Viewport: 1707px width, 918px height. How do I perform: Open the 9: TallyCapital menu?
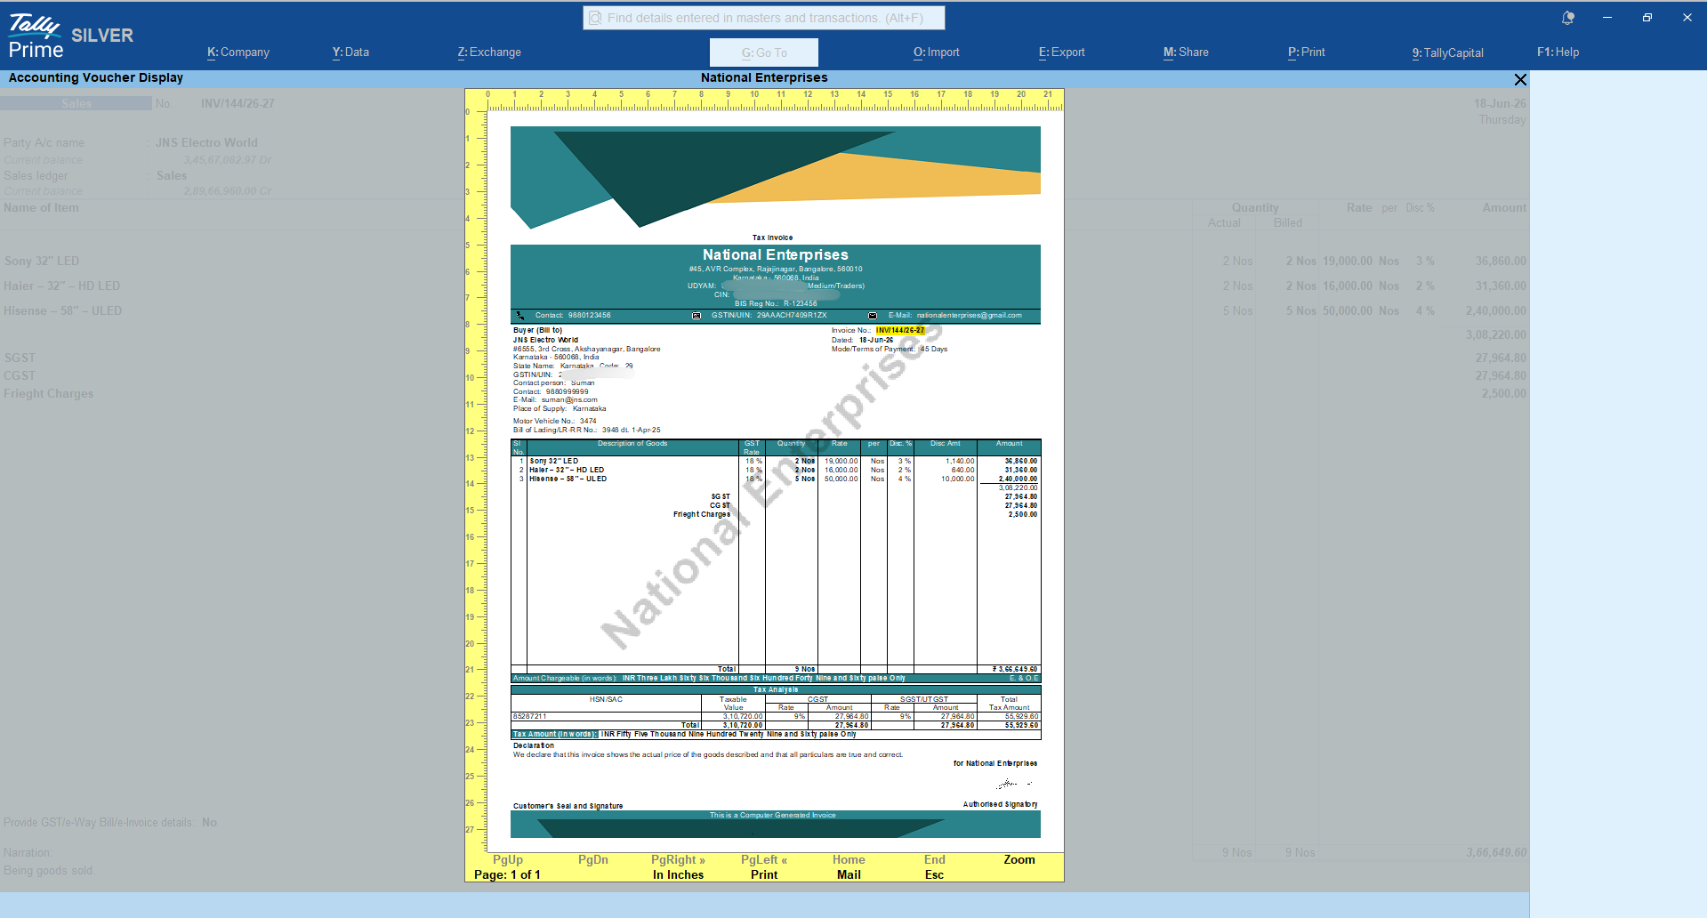(x=1448, y=52)
